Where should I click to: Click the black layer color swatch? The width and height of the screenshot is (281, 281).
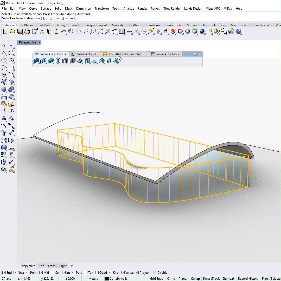click(x=107, y=278)
